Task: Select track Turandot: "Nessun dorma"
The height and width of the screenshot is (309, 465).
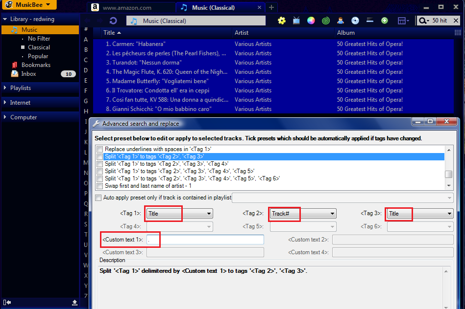Action: 144,63
